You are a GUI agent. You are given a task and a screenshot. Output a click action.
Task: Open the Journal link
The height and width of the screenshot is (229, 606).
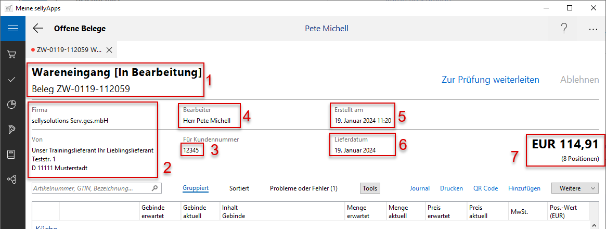420,188
